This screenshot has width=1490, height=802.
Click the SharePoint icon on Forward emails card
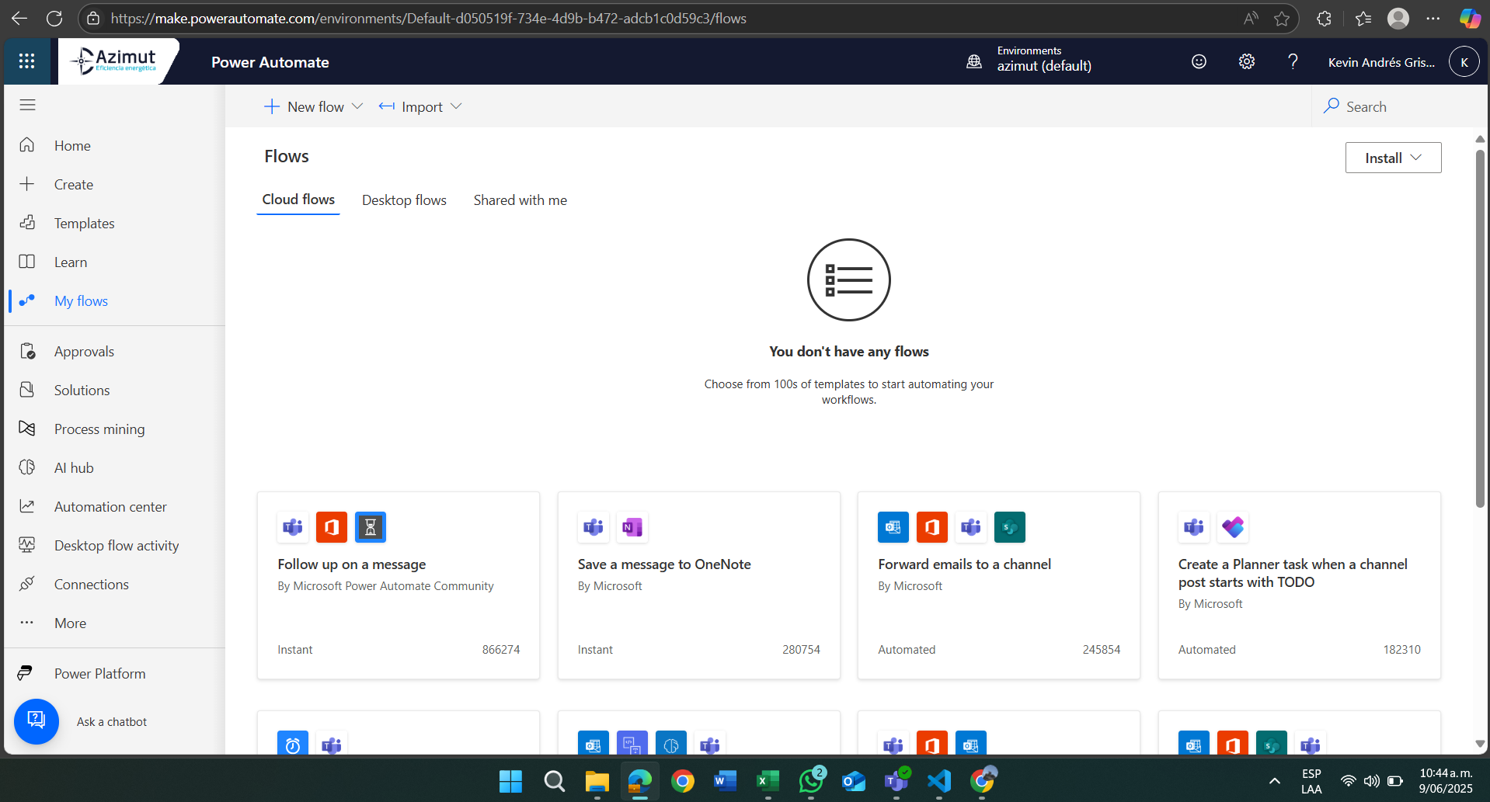pyautogui.click(x=1010, y=527)
